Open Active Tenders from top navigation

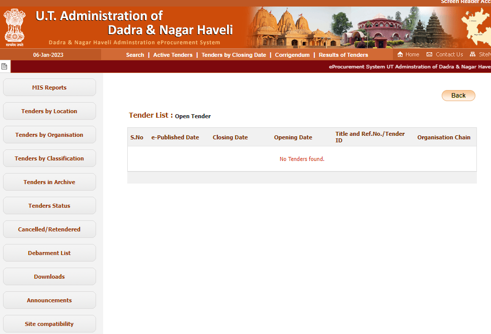(x=173, y=55)
